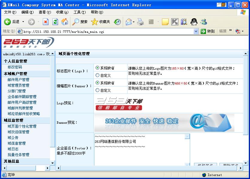Open 邮件用户管理 in the sidebar
250x179 pixels.
(18, 80)
